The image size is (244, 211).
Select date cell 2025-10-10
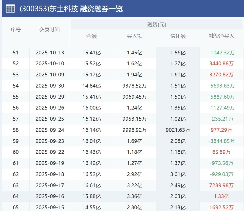click(50, 64)
